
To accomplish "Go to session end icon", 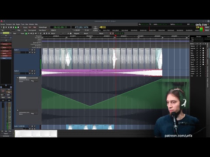I will [x=9, y=27].
